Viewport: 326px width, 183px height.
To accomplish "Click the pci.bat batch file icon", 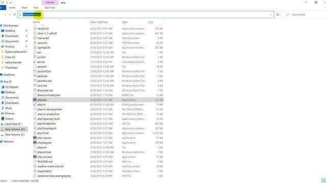I will [x=35, y=57].
